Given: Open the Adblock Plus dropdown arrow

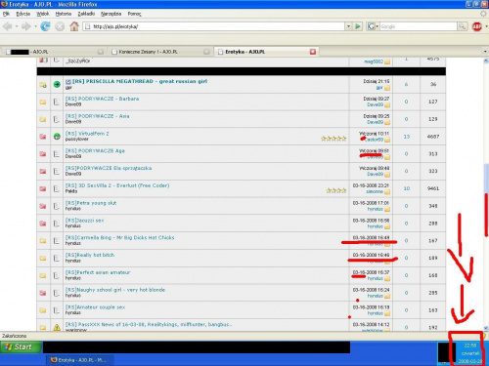Looking at the screenshot, I should [x=486, y=26].
